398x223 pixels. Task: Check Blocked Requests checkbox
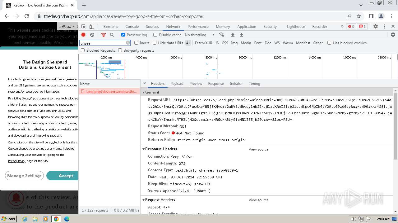click(83, 50)
